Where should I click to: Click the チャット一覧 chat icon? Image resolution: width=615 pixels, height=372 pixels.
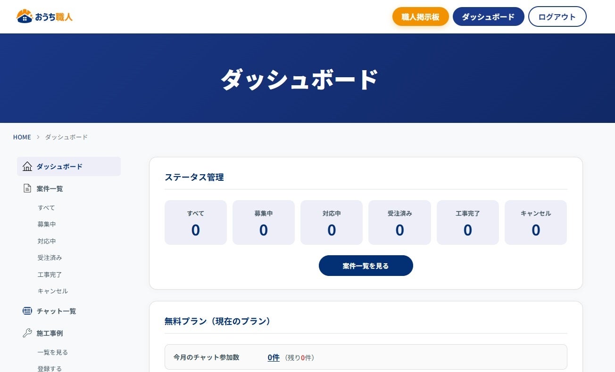27,311
